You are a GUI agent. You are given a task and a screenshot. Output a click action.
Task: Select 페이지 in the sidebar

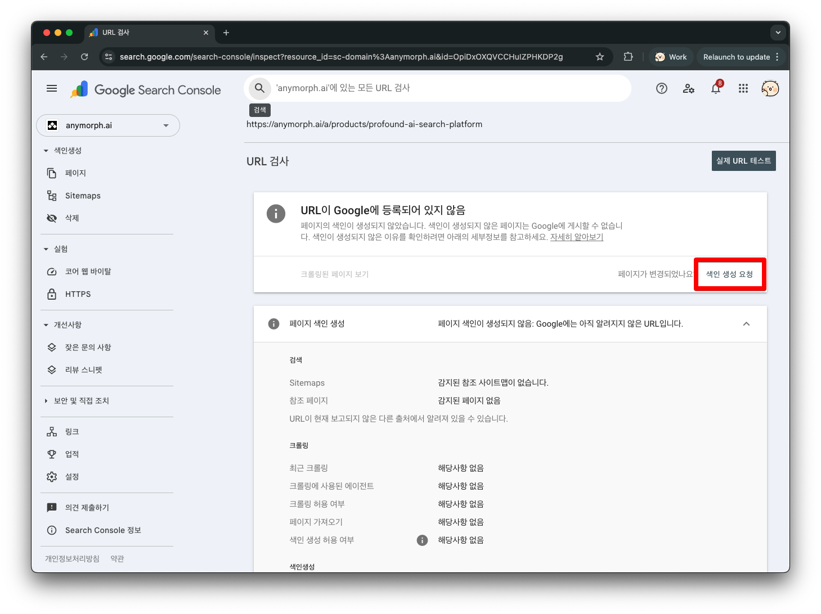pyautogui.click(x=76, y=173)
